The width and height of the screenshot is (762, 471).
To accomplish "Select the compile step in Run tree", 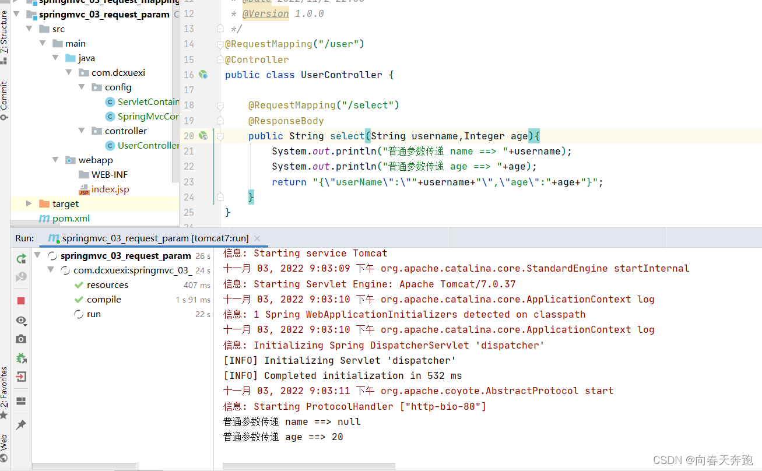I will (104, 300).
